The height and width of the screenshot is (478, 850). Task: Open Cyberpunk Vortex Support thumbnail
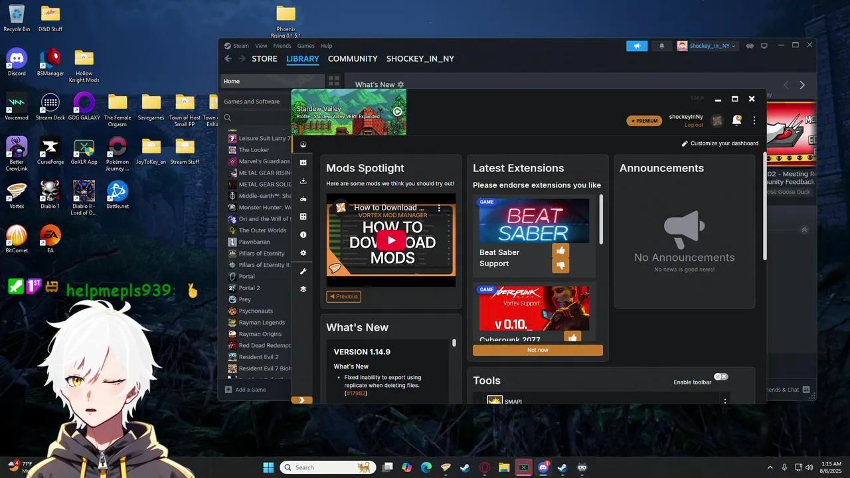point(534,308)
